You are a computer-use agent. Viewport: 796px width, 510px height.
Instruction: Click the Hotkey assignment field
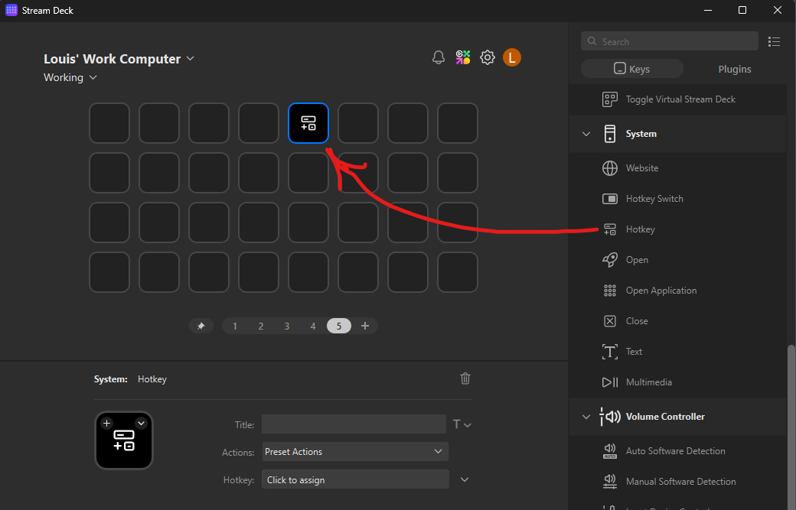click(354, 479)
